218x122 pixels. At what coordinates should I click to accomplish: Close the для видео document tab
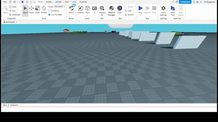pos(17,22)
